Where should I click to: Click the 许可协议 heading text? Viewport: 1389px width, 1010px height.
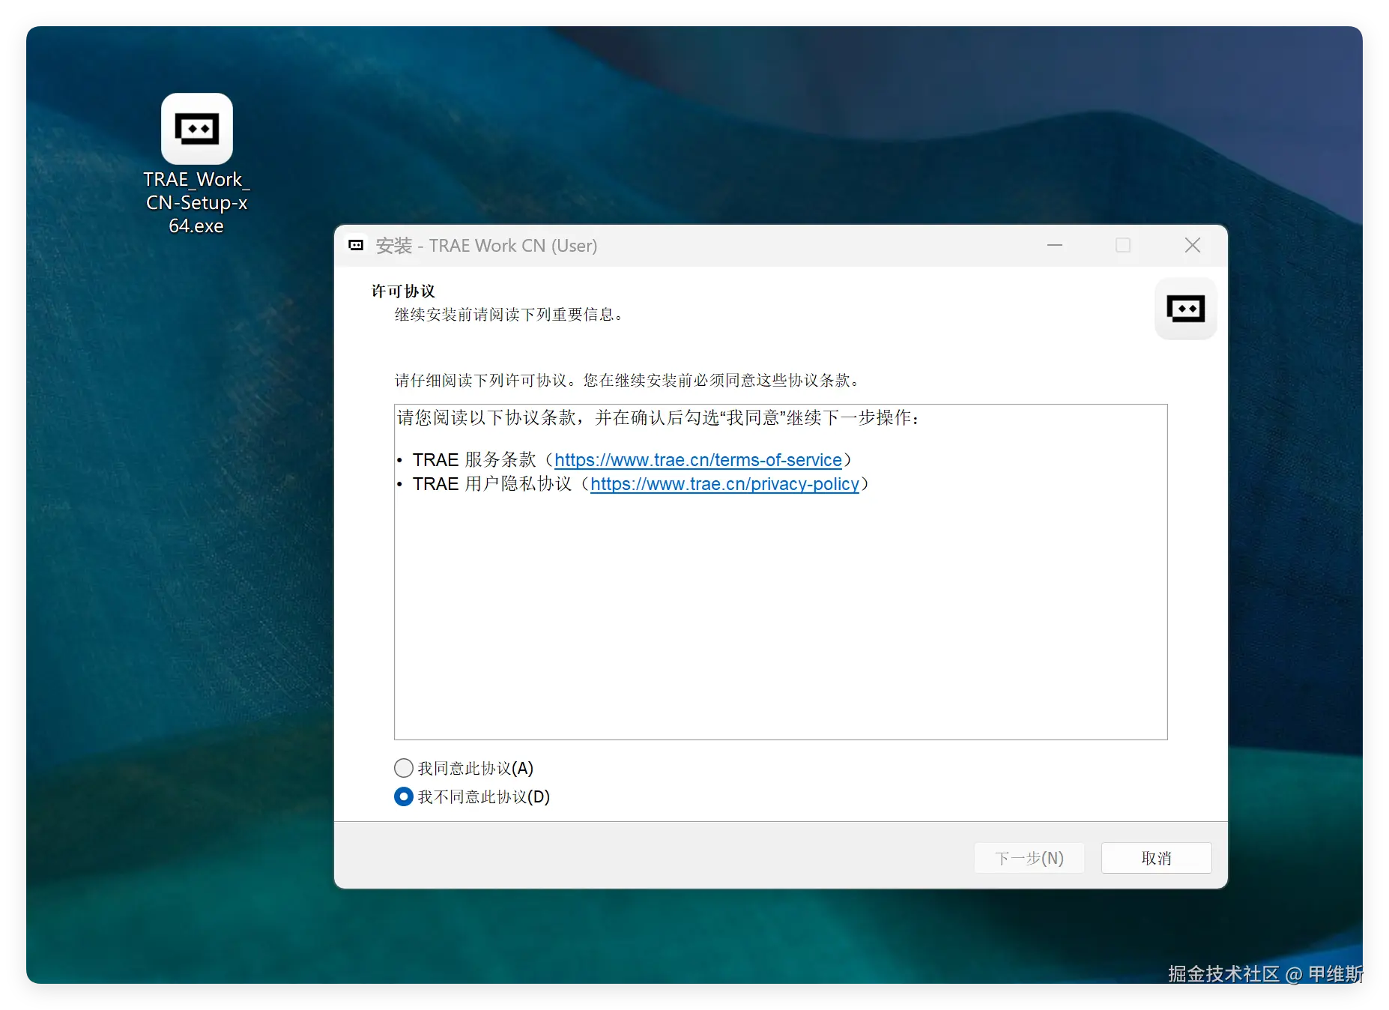pos(403,291)
